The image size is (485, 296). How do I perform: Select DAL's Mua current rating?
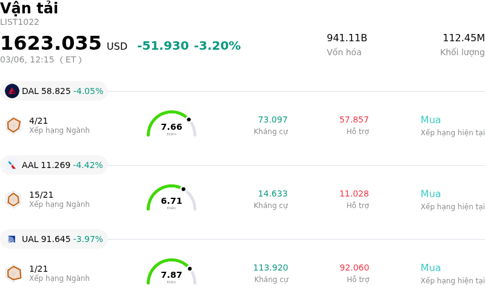[x=430, y=120]
